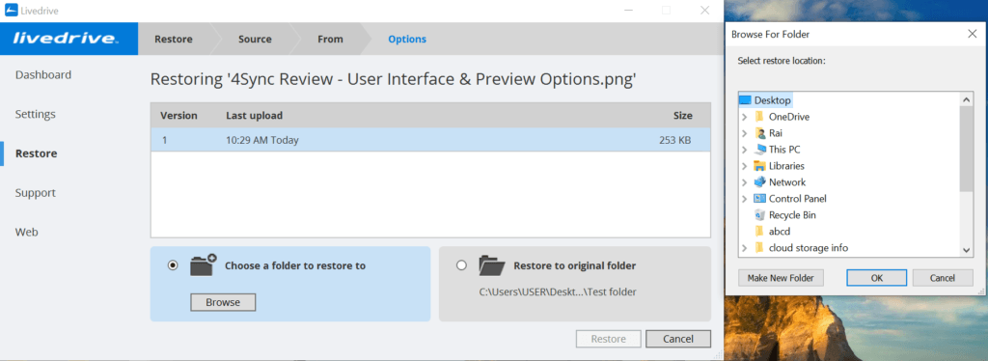Select the Control Panel icon

(759, 199)
